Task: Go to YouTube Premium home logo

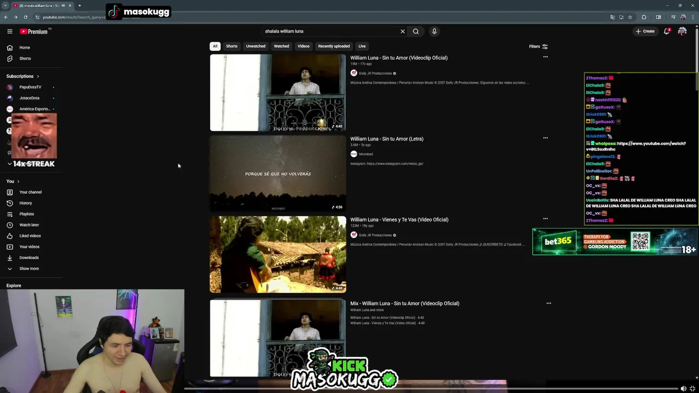Action: coord(34,31)
